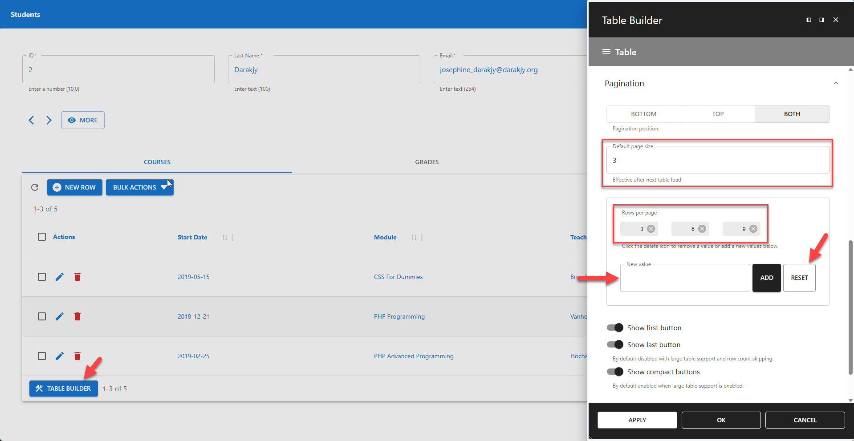Image resolution: width=854 pixels, height=441 pixels.
Task: Select the COURSES tab
Action: click(x=157, y=162)
